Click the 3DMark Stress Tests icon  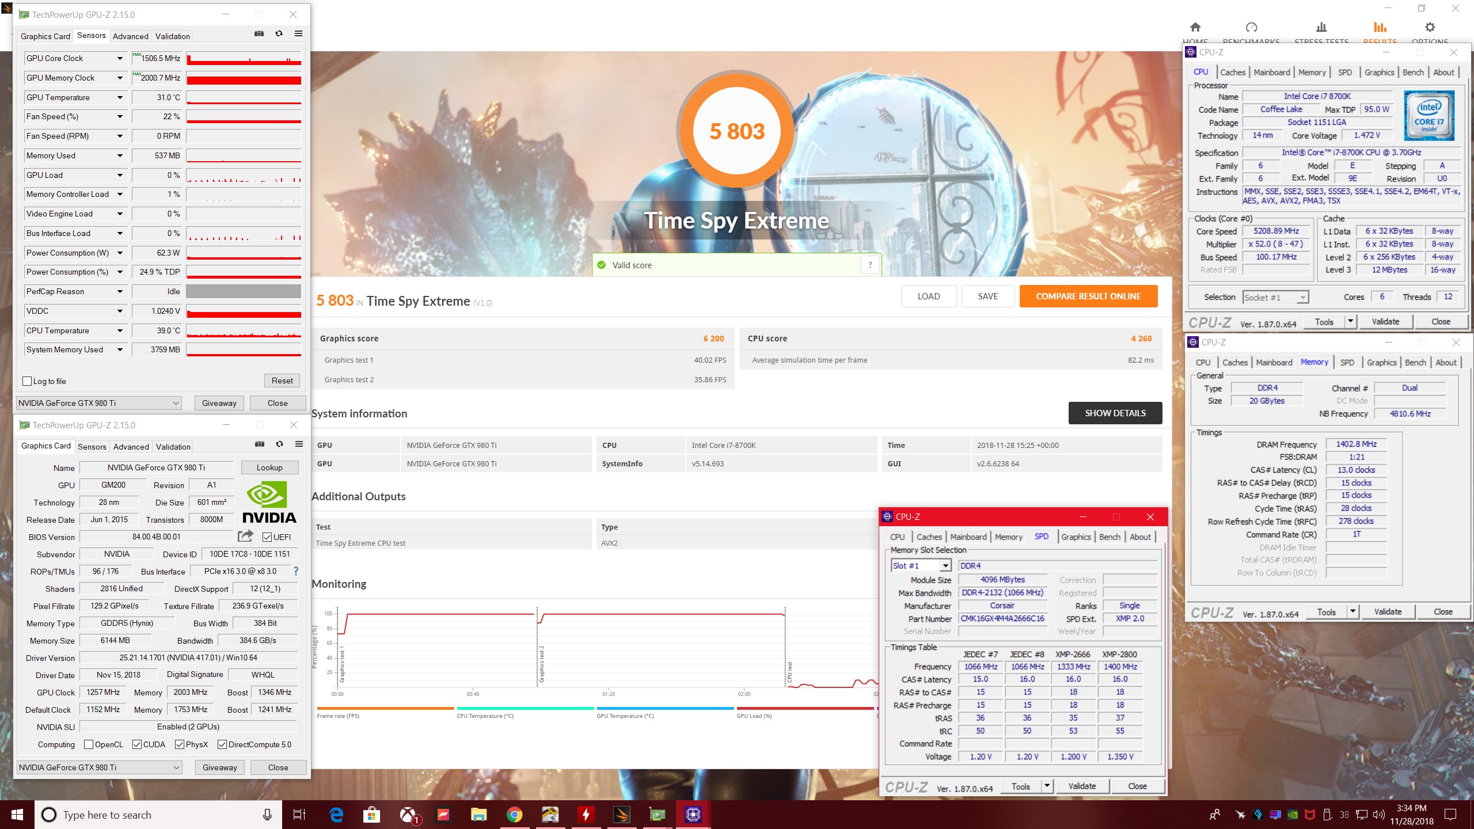1321,27
